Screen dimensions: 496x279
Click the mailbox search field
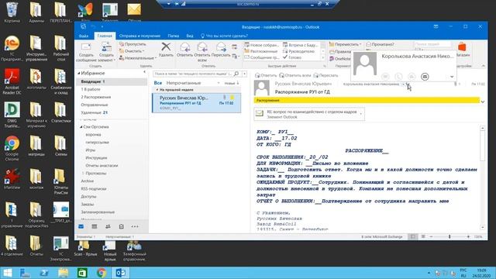tap(193, 74)
